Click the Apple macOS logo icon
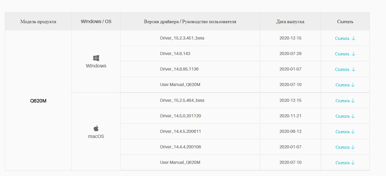Image resolution: width=386 pixels, height=176 pixels. tap(96, 128)
